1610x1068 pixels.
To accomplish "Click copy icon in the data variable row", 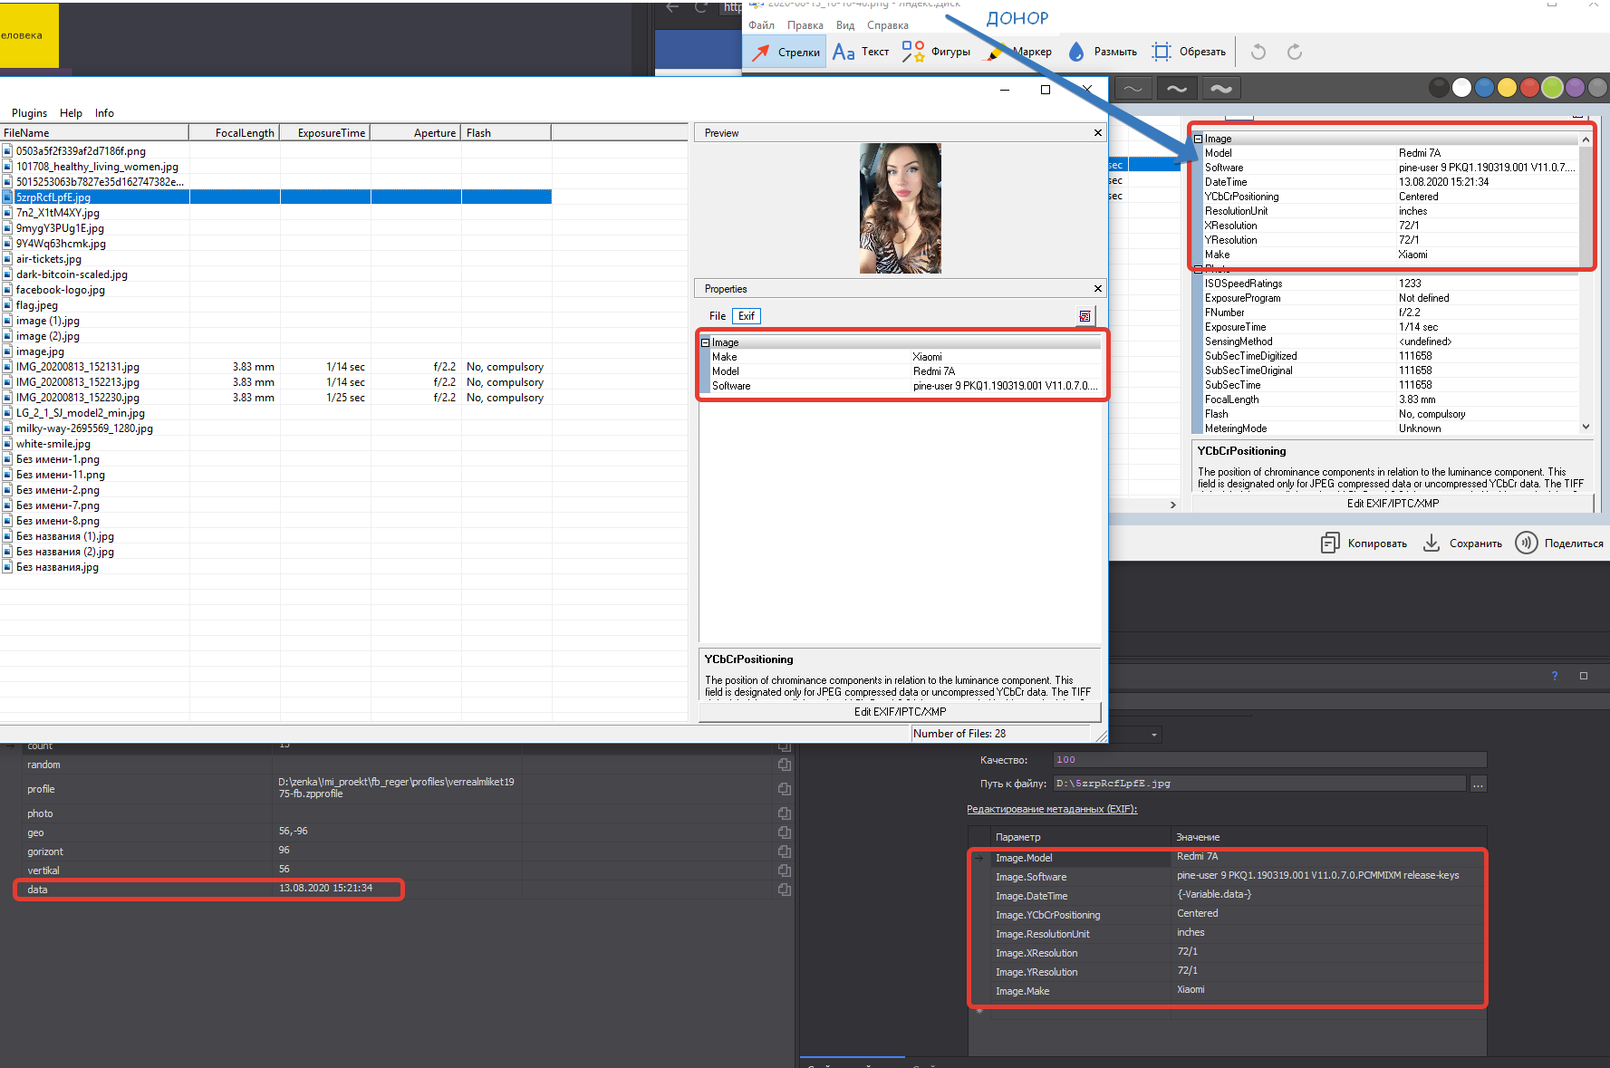I will (x=785, y=890).
